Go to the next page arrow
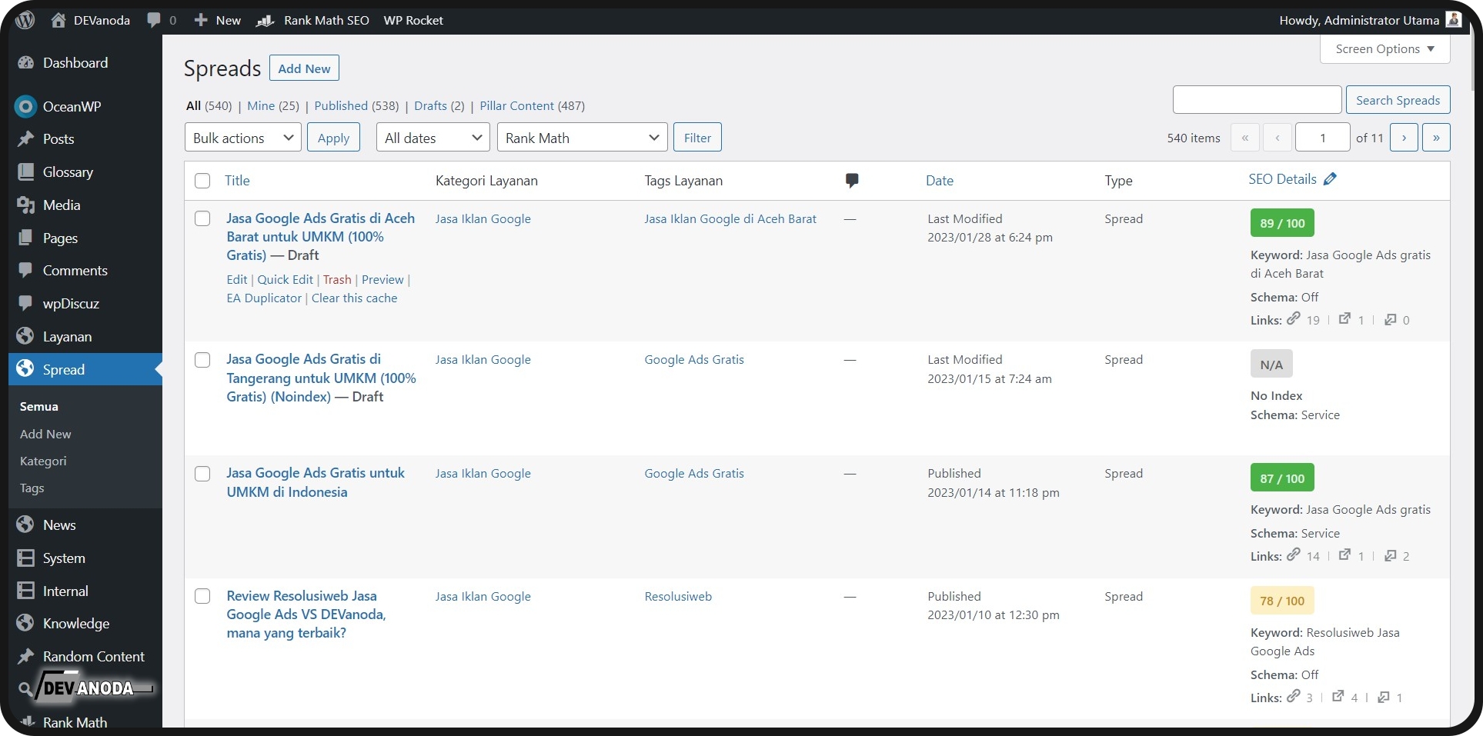Viewport: 1483px width, 736px height. tap(1404, 138)
